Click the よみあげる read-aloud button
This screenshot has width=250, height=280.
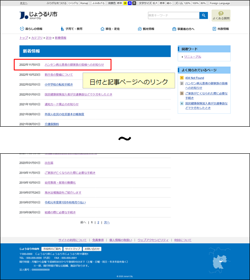99,3
